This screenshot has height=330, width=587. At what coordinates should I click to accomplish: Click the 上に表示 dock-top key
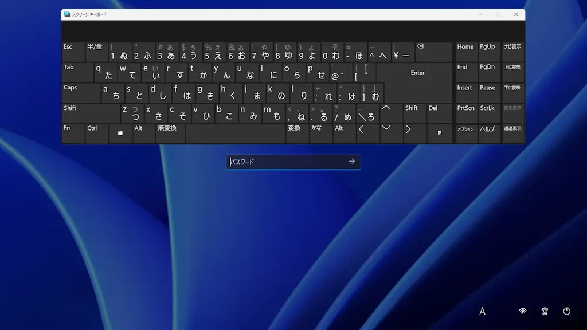pyautogui.click(x=512, y=73)
